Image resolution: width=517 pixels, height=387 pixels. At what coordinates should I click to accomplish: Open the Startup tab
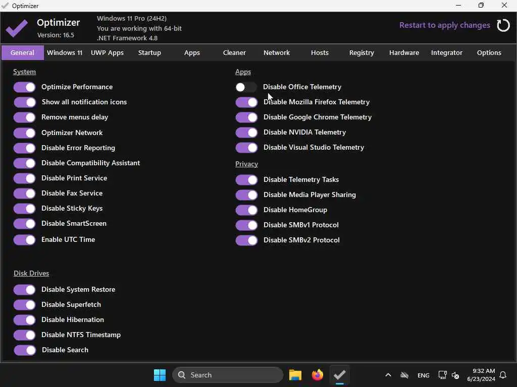pos(149,52)
